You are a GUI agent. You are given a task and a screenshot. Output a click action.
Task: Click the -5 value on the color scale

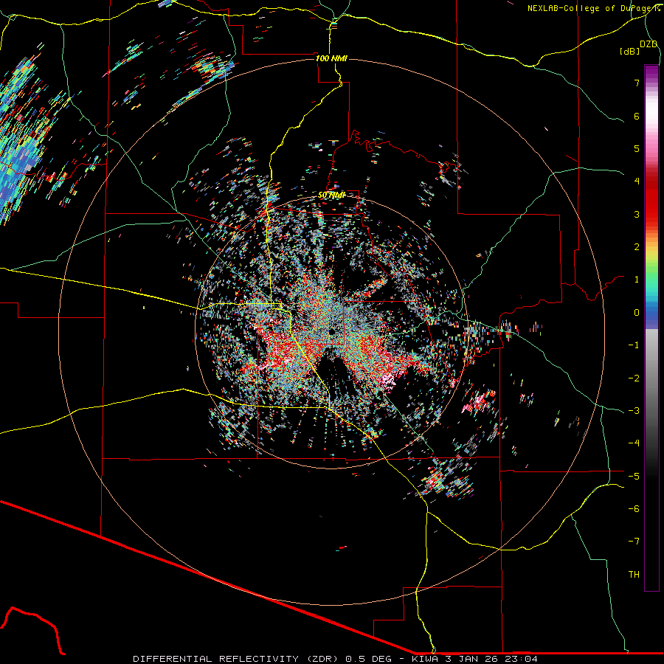[x=634, y=477]
